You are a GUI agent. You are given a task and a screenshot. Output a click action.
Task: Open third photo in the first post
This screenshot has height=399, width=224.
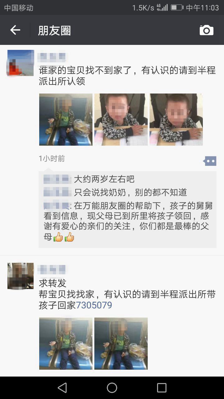tap(176, 119)
